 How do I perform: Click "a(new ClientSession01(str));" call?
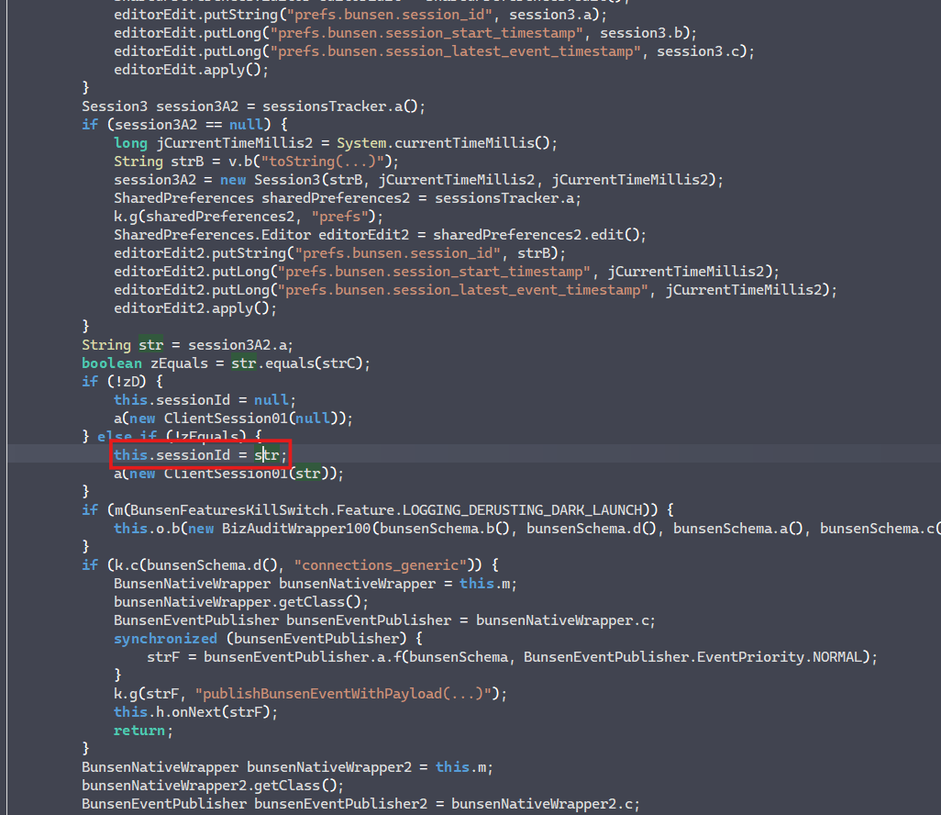tap(229, 474)
